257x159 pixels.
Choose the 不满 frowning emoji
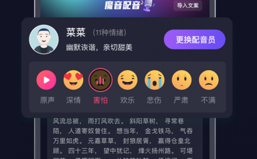[209, 80]
